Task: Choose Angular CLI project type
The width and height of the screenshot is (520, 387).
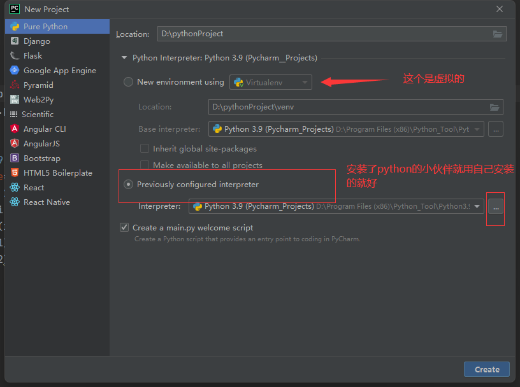Action: click(x=57, y=129)
